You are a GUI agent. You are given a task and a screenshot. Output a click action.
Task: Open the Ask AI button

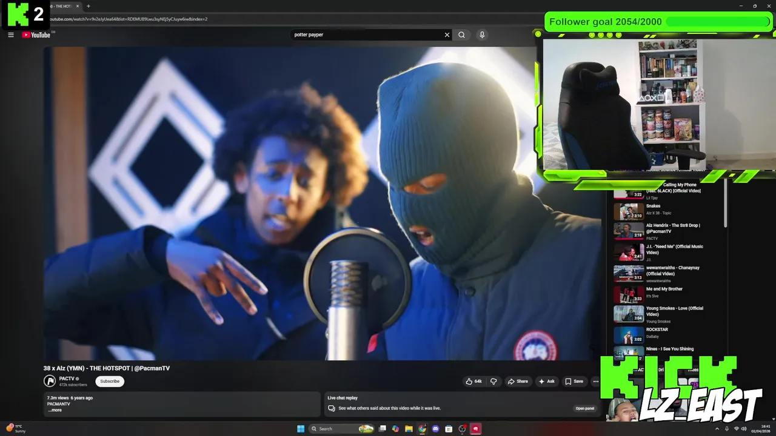pos(547,381)
